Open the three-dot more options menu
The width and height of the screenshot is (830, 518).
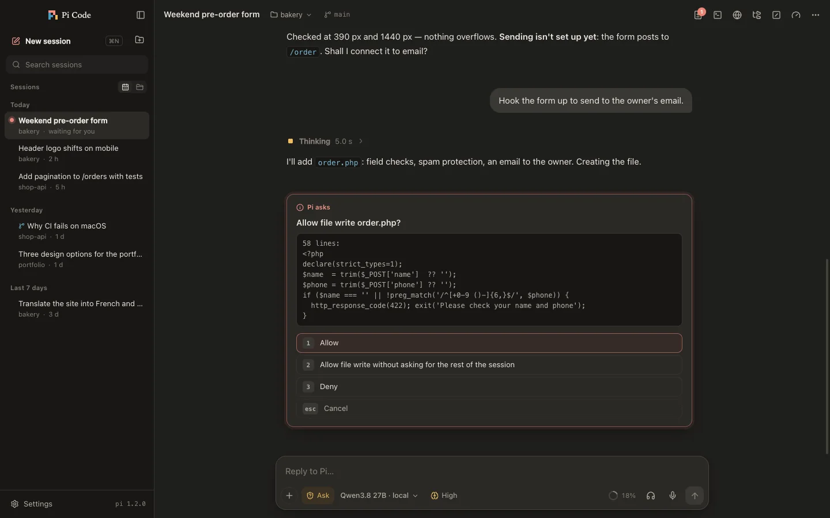pyautogui.click(x=816, y=15)
